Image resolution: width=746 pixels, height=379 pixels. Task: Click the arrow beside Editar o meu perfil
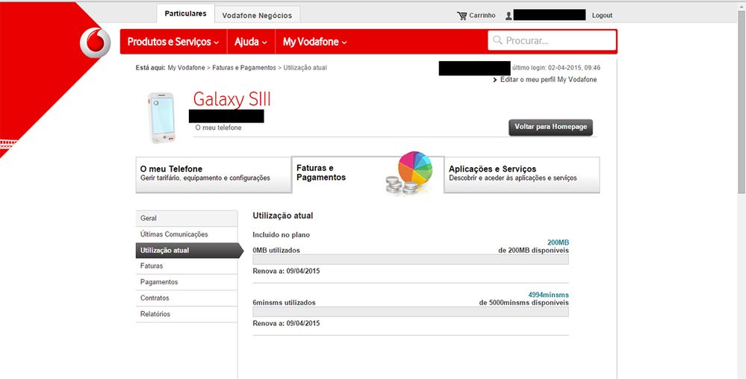[x=495, y=80]
